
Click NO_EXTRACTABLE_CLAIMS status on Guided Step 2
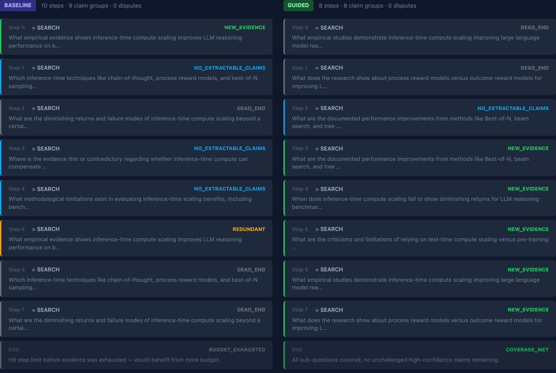tap(513, 108)
